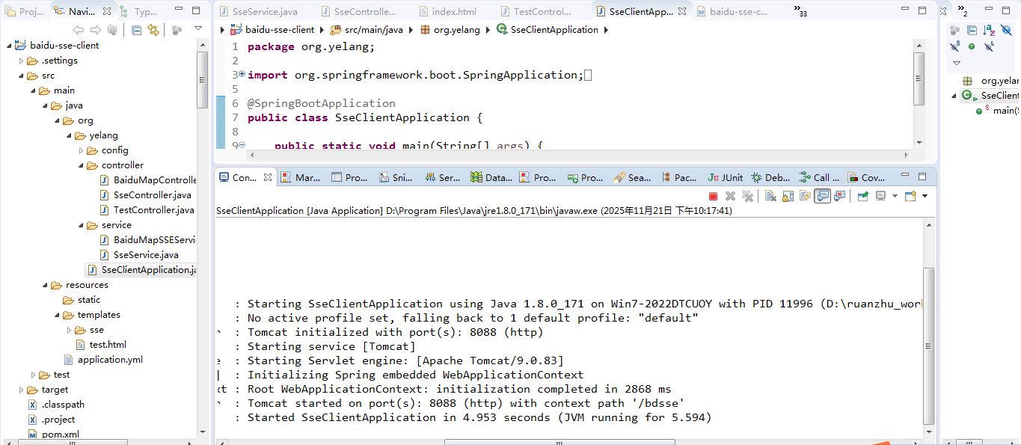The width and height of the screenshot is (1021, 445).
Task: Remove all terminated launches
Action: tap(747, 195)
